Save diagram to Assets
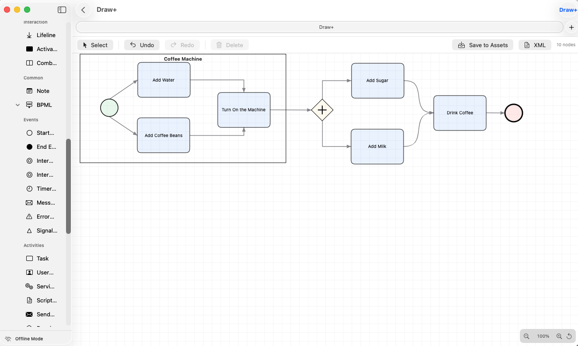 tap(483, 45)
